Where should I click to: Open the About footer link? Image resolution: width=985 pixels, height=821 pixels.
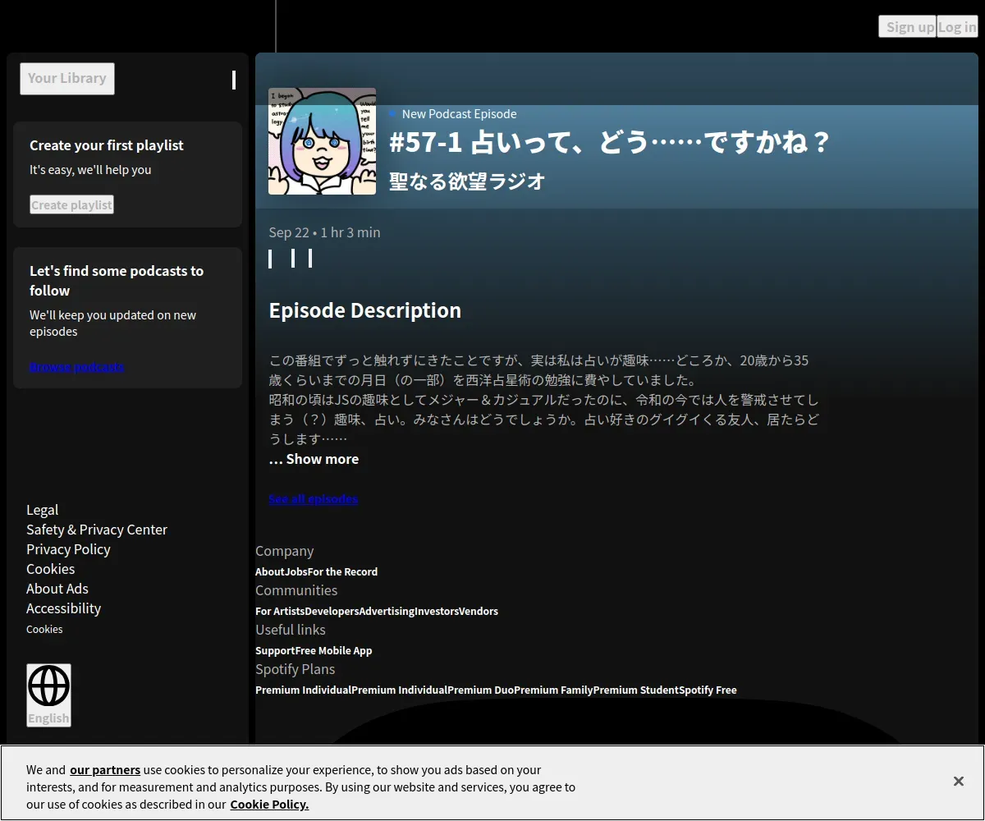pos(270,571)
